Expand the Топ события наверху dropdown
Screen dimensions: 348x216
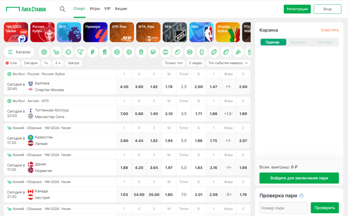pyautogui.click(x=228, y=63)
